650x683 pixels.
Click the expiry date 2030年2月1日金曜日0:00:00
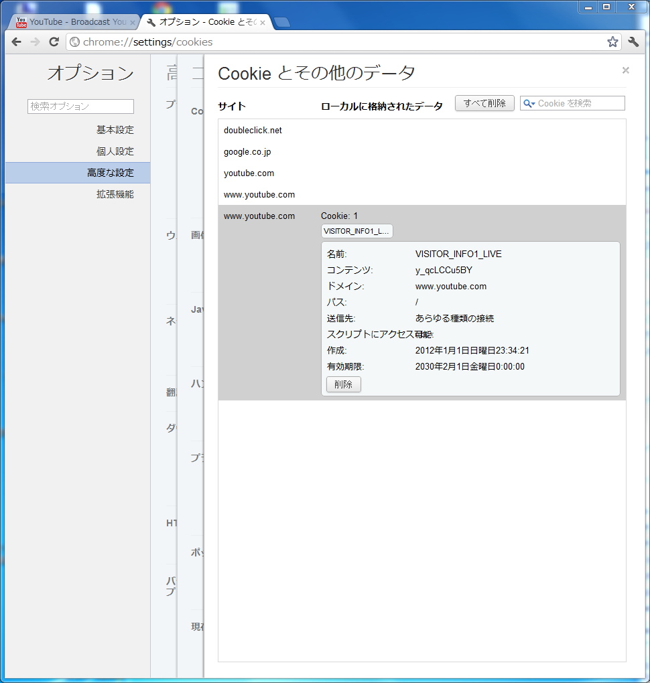(x=470, y=367)
